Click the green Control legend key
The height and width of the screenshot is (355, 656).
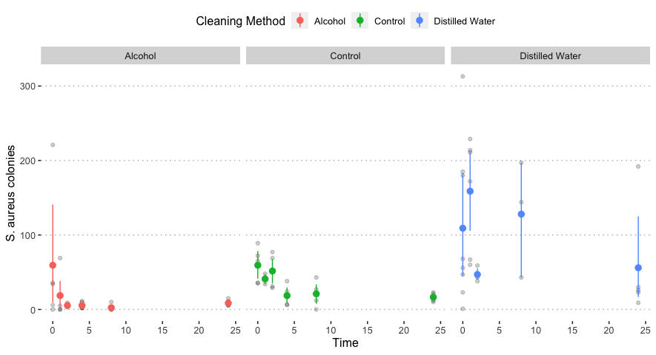point(360,21)
